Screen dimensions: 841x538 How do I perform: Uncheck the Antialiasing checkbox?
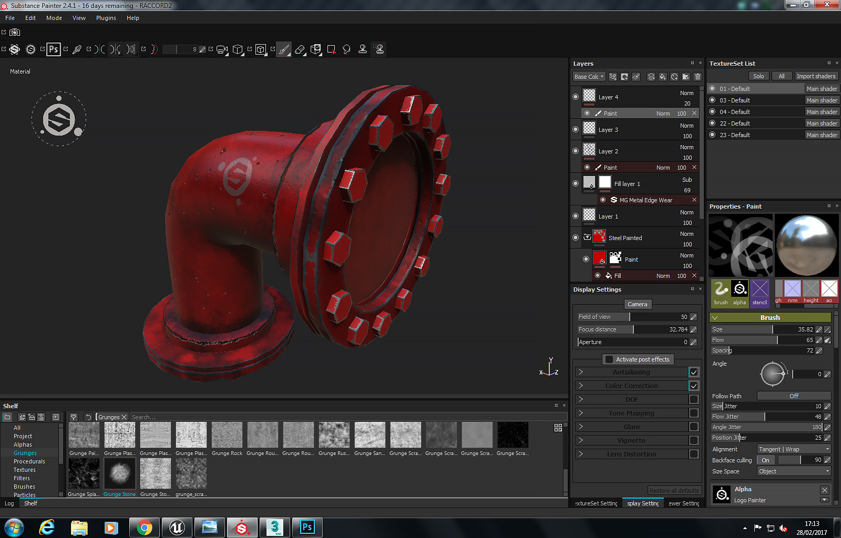tap(694, 372)
